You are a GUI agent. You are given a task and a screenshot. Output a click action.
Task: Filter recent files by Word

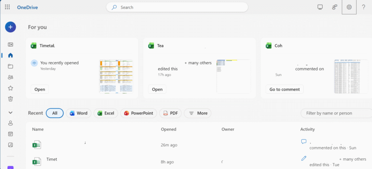[79, 113]
